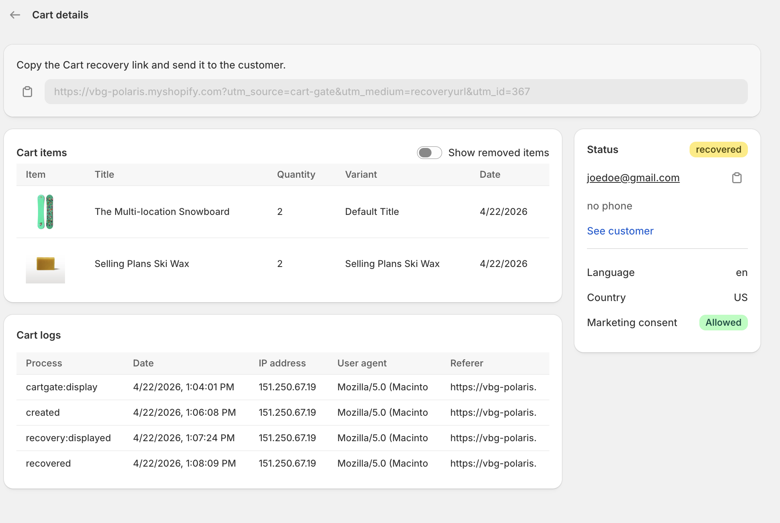Click the Default Title variant cell
780x523 pixels.
tap(372, 212)
